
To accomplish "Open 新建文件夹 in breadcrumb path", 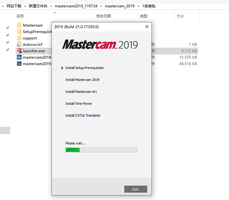I will [x=38, y=6].
